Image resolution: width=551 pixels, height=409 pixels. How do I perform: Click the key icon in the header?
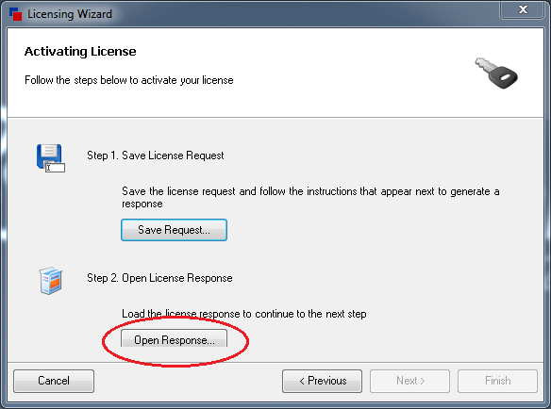tap(496, 73)
